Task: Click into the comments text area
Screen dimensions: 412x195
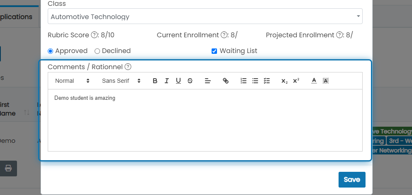Action: pos(205,120)
